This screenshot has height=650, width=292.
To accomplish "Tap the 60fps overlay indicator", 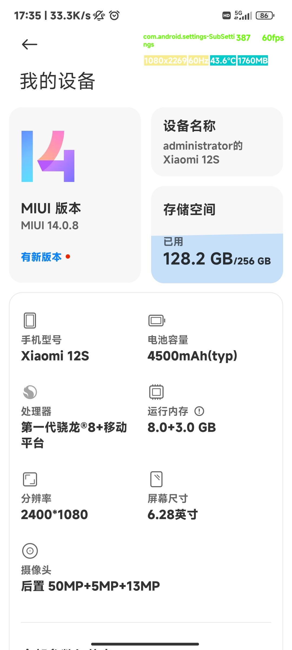I will [273, 38].
